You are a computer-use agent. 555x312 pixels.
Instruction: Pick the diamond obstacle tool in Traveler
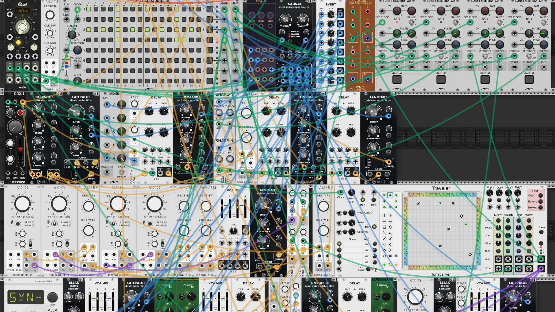[x=390, y=227]
